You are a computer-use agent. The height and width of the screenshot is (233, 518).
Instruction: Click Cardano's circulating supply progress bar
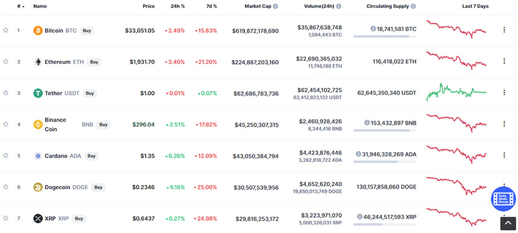[x=385, y=161]
